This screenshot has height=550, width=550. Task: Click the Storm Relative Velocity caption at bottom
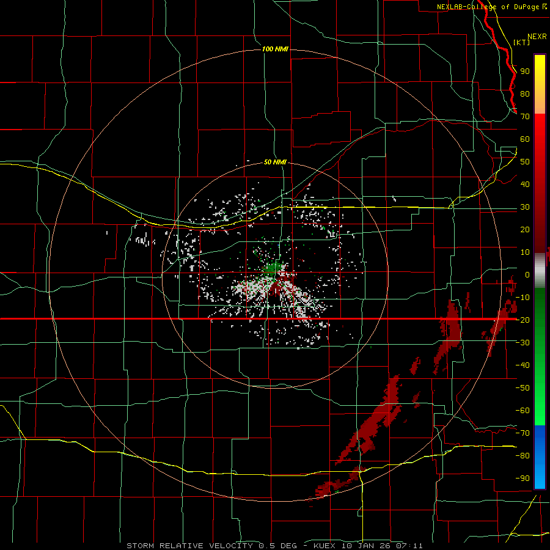click(x=274, y=546)
